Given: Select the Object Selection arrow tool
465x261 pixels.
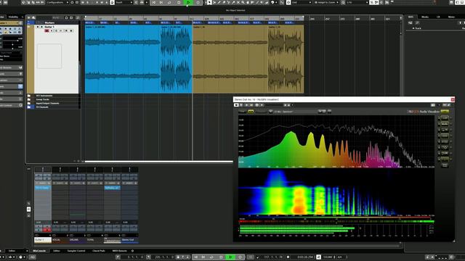Looking at the screenshot, I should pyautogui.click(x=209, y=2).
